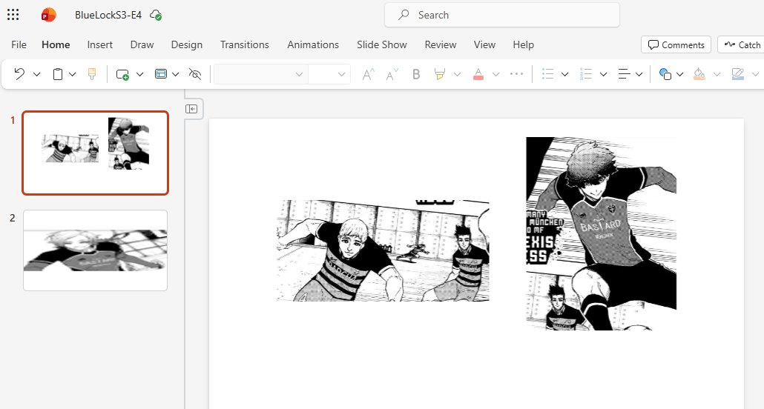764x409 pixels.
Task: Check the cloud saved status icon
Action: pos(156,15)
